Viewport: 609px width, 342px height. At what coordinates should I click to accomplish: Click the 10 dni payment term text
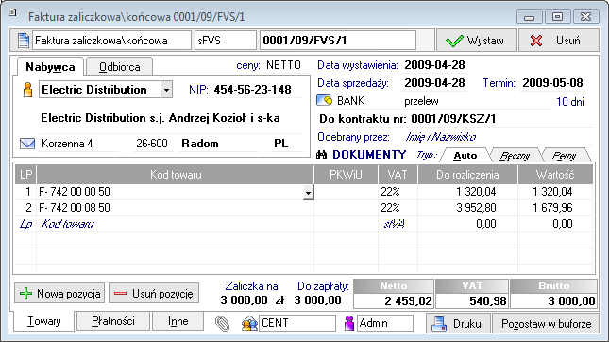coord(569,102)
